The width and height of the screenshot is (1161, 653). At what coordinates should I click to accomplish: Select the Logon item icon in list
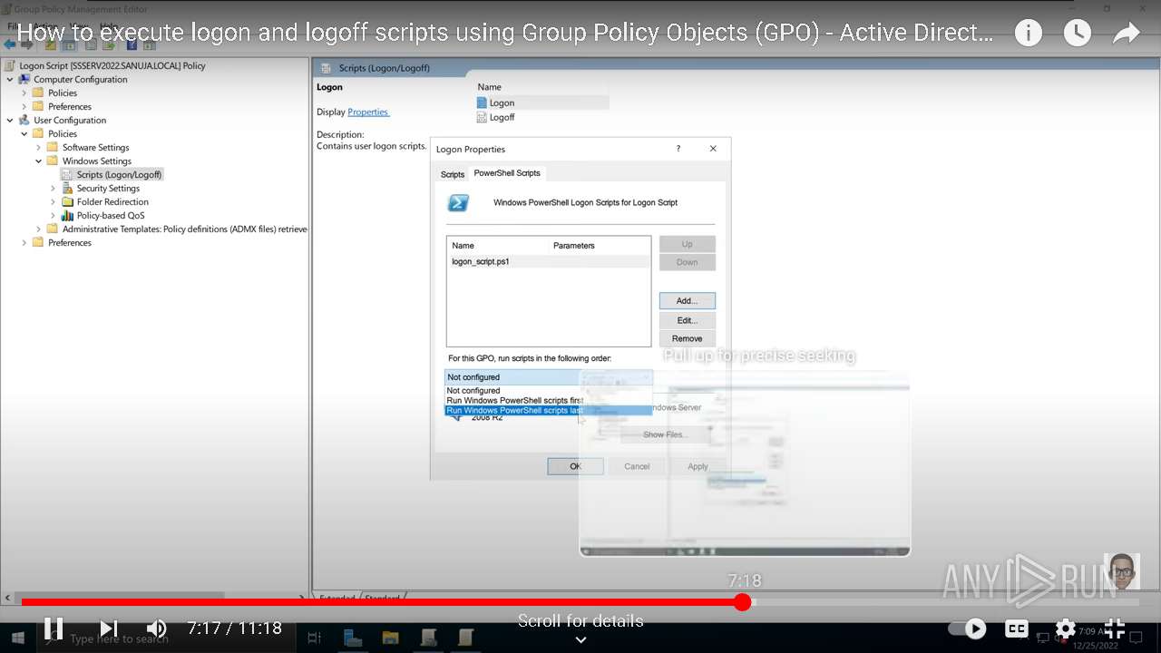[x=482, y=102]
